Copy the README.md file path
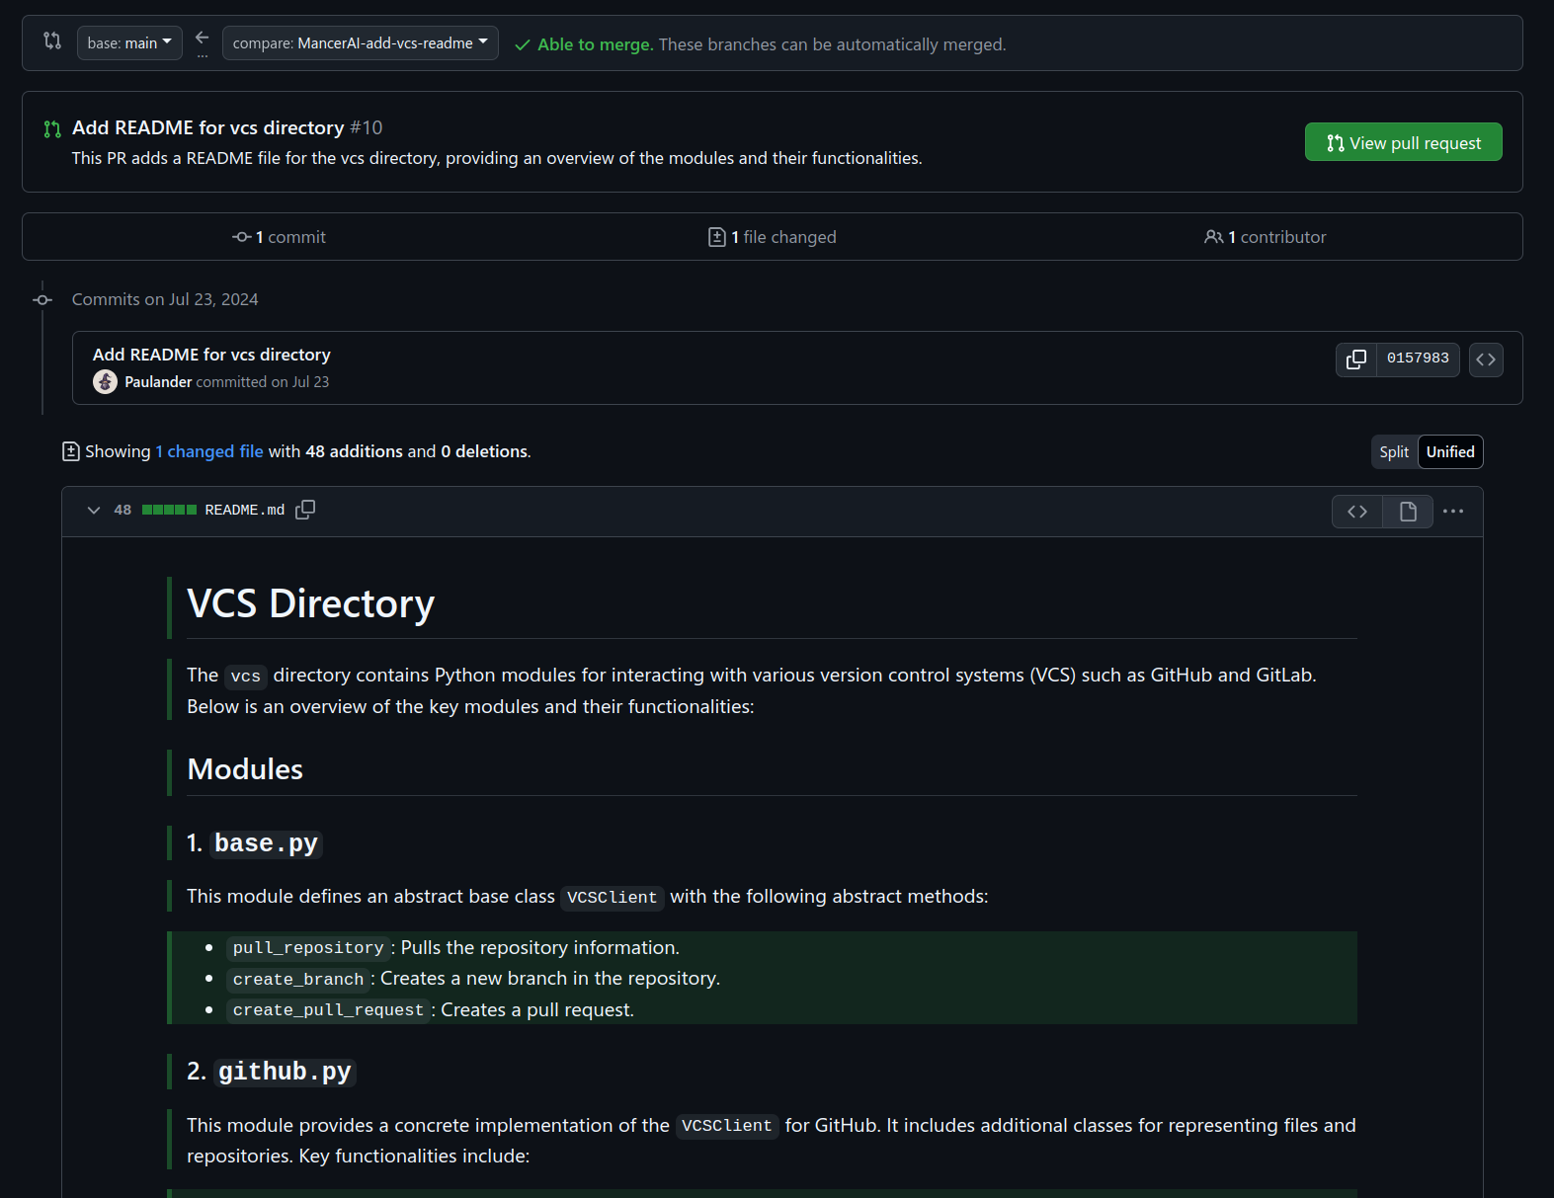The height and width of the screenshot is (1198, 1554). click(305, 510)
